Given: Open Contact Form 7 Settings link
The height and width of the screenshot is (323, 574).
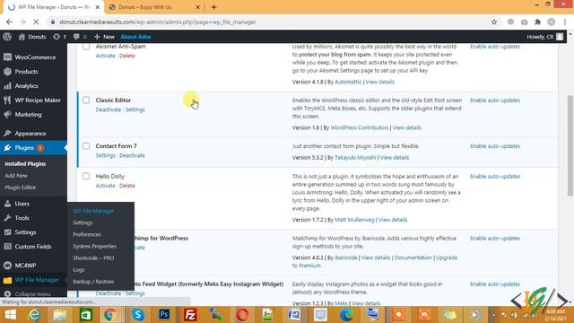Looking at the screenshot, I should 106,155.
